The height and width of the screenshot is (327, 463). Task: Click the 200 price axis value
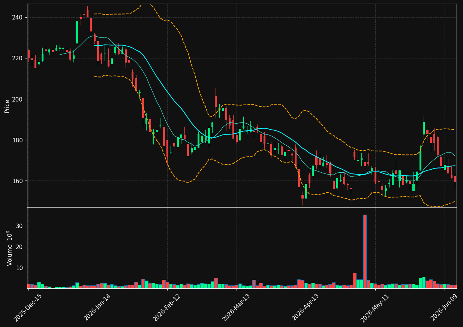(17, 99)
